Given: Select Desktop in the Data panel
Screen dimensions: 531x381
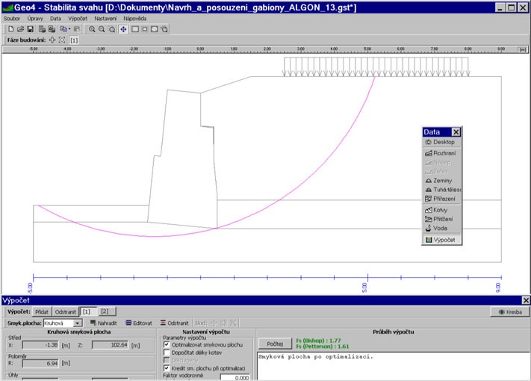Looking at the screenshot, I should click(x=441, y=142).
